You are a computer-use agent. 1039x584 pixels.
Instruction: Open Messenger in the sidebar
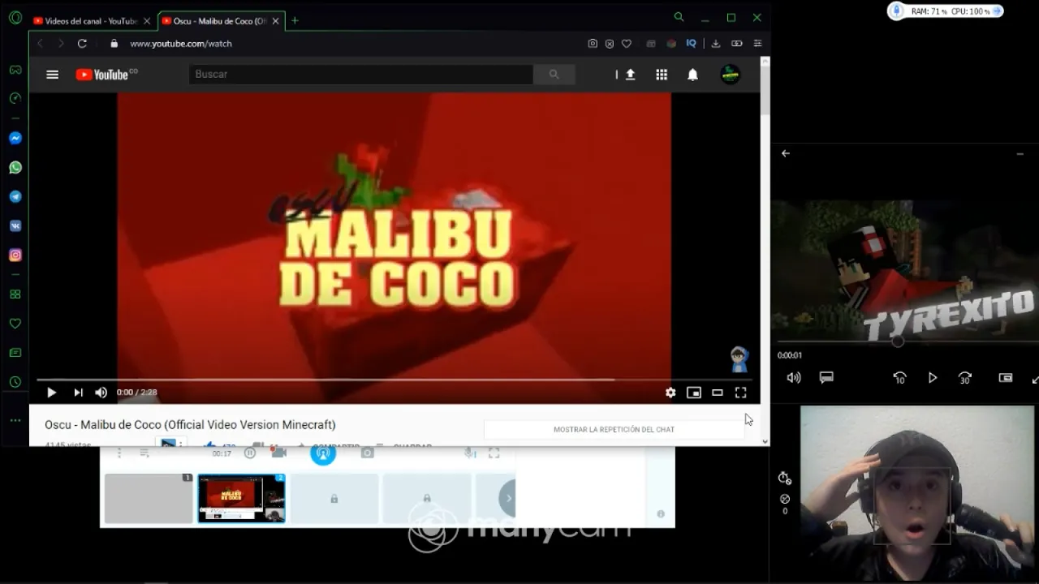point(15,139)
